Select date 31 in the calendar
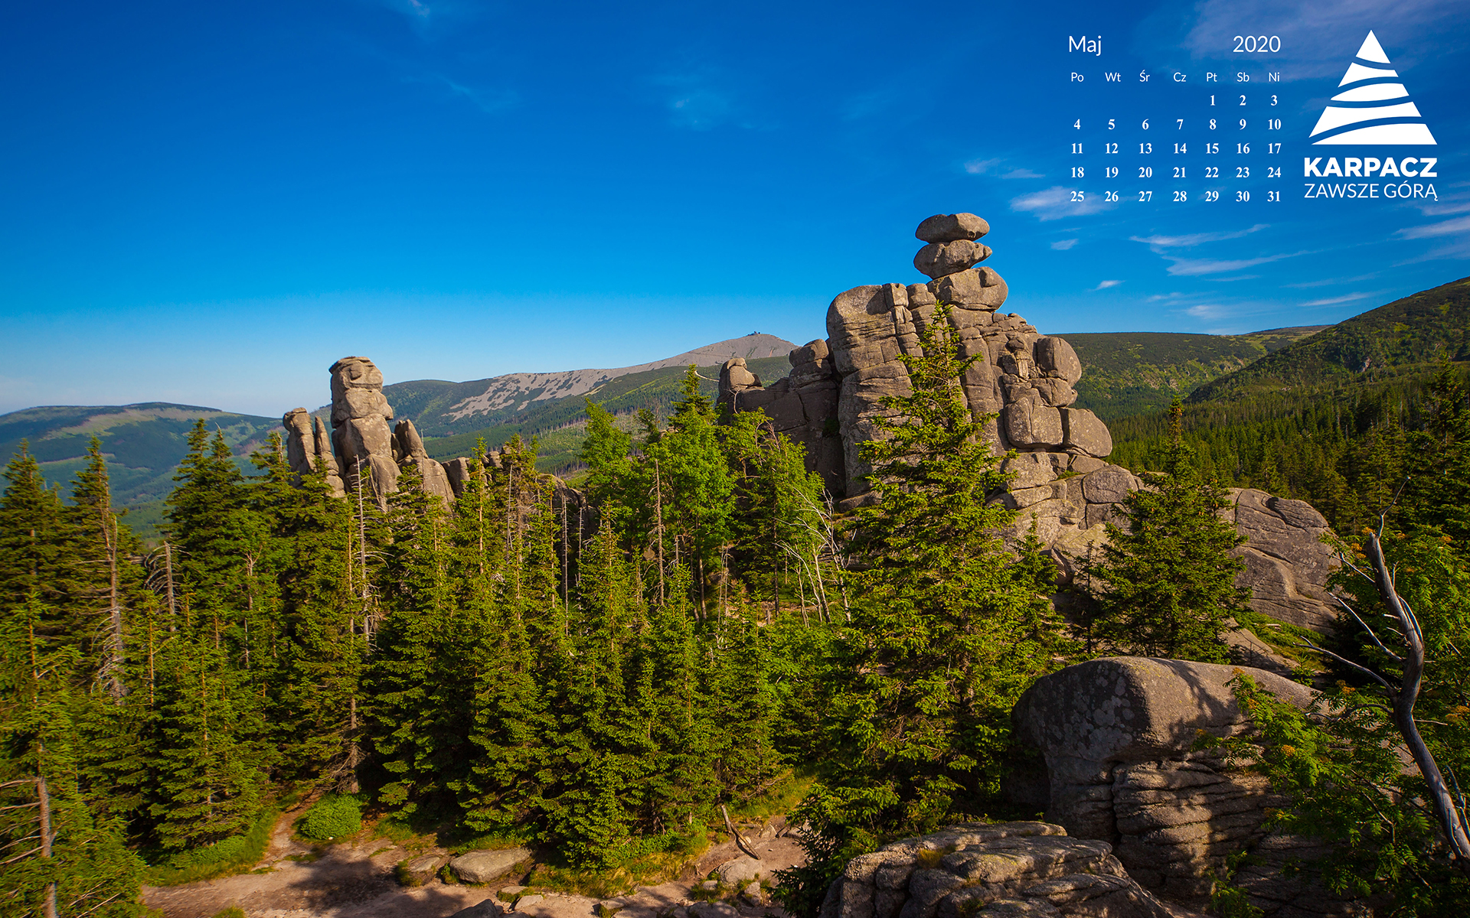Screen dimensions: 1470x918 (1274, 197)
